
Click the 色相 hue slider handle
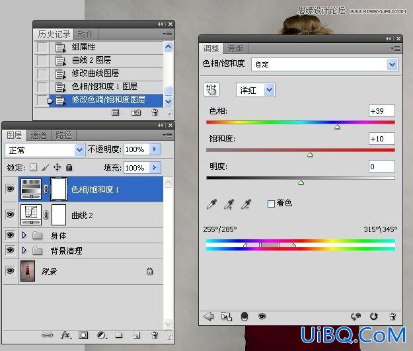(x=337, y=128)
